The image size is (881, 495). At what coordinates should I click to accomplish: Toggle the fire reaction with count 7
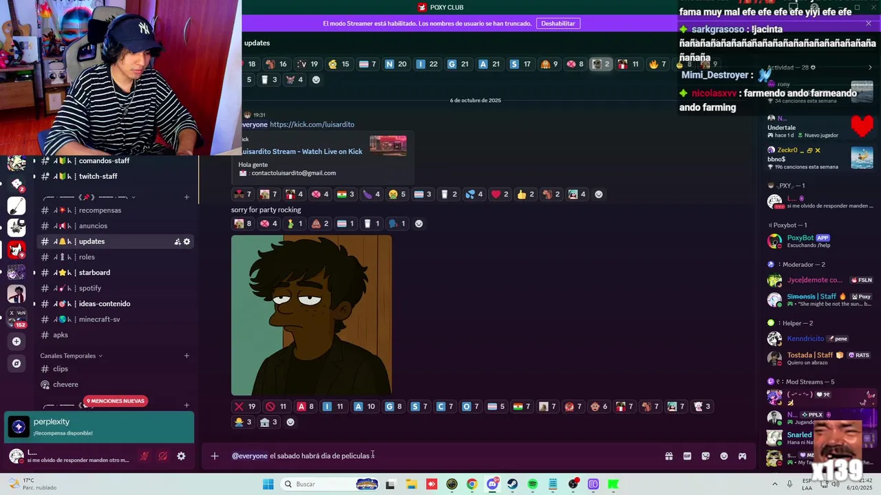(x=657, y=64)
